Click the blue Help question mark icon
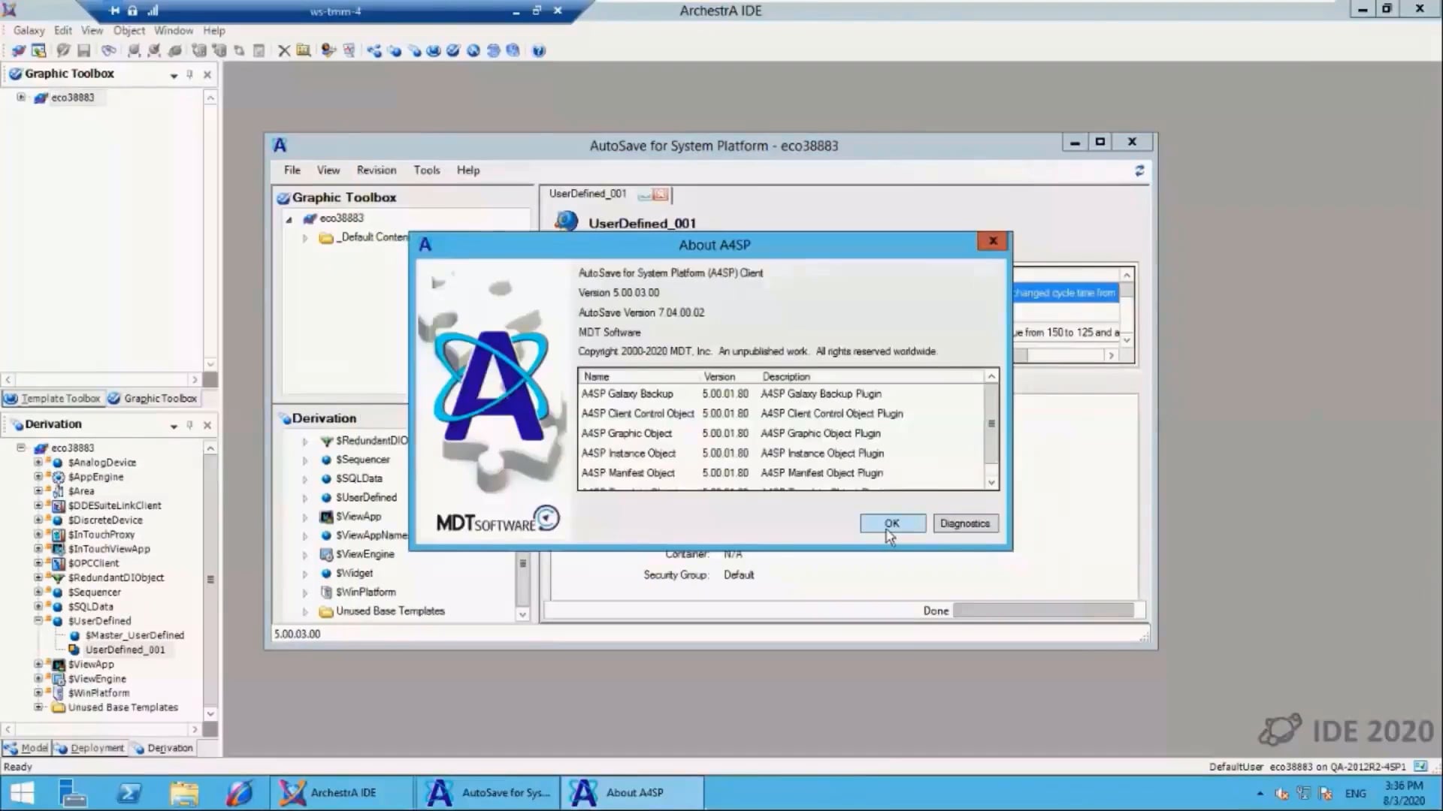The width and height of the screenshot is (1443, 811). (539, 50)
